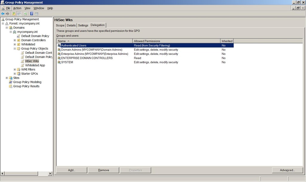Click 'Read (from Security Filtering)' permission cell
The image size is (306, 182).
pyautogui.click(x=152, y=45)
